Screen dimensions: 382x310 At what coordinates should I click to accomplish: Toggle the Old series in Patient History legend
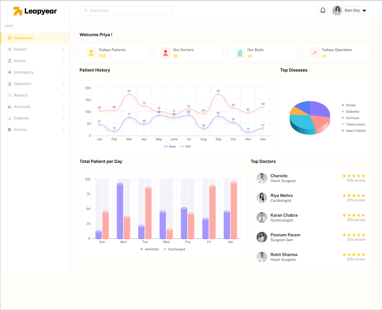(185, 146)
